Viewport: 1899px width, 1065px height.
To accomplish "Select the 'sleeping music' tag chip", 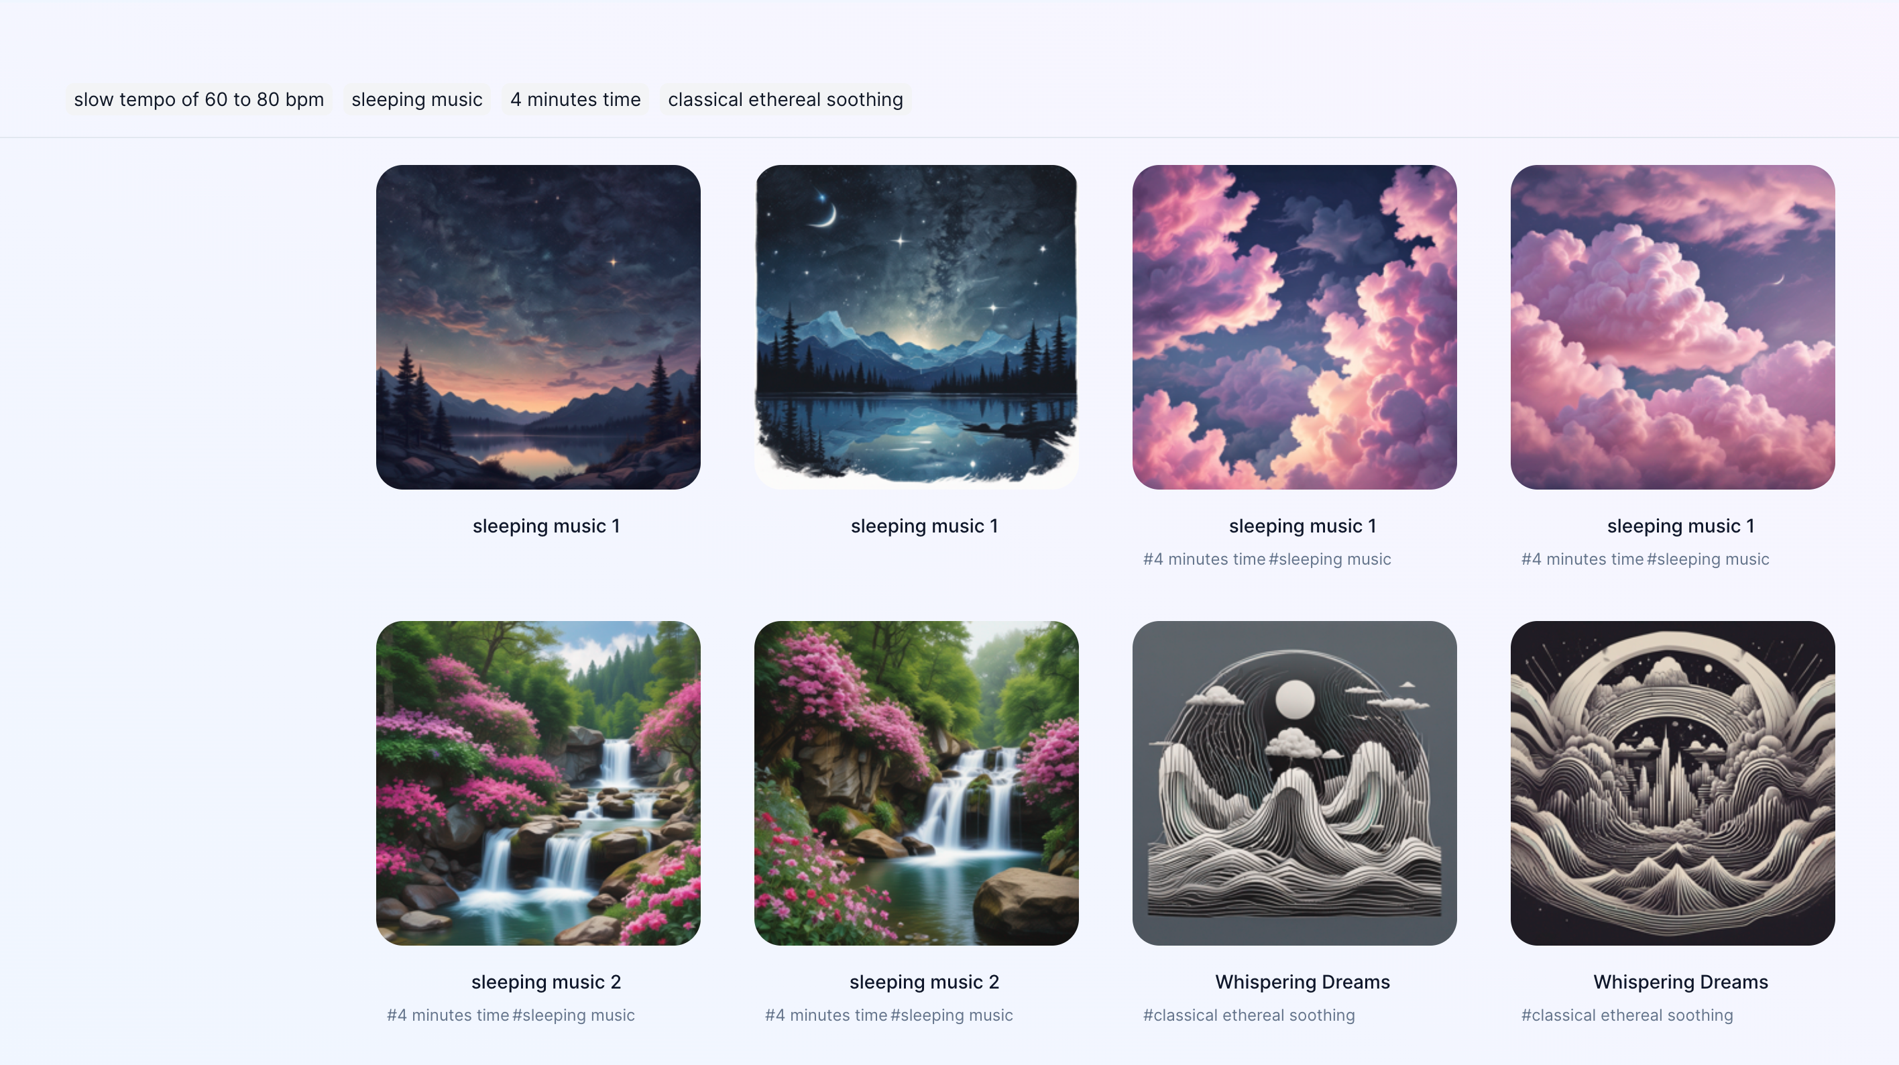I will coord(417,99).
